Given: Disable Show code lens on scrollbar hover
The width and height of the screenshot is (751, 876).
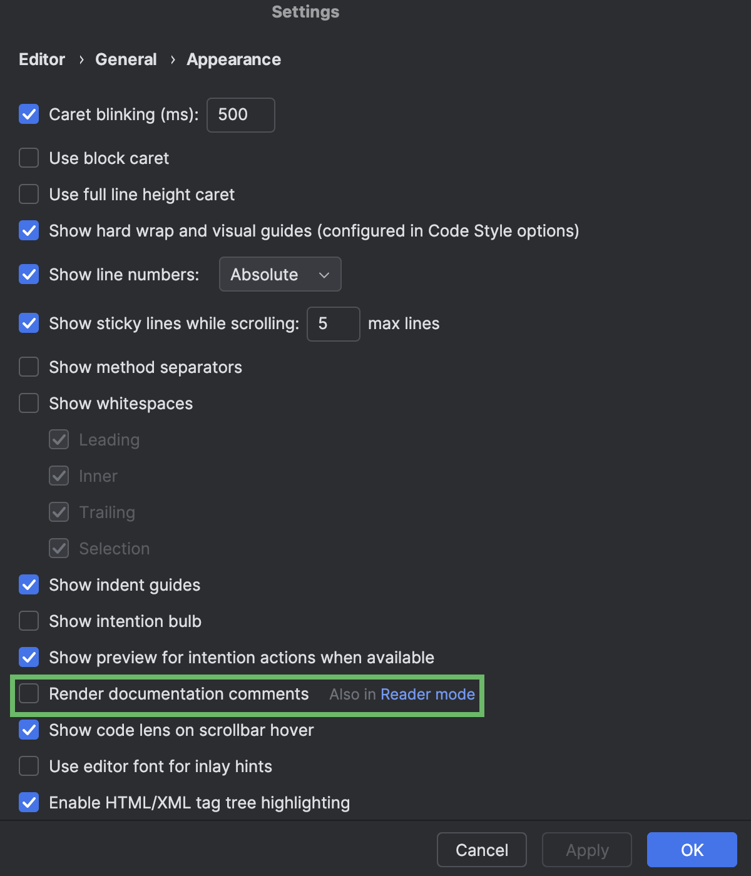Looking at the screenshot, I should 29,730.
